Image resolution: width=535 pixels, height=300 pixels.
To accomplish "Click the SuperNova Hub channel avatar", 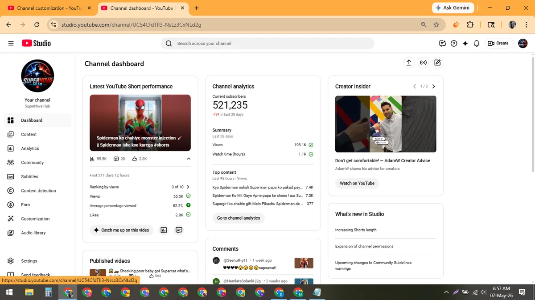I will point(37,76).
